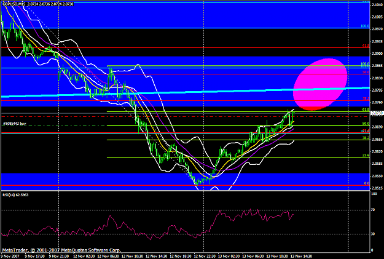Click price axis value 2.0900
Image resolution: width=384 pixels, height=259 pixels.
pos(376,54)
